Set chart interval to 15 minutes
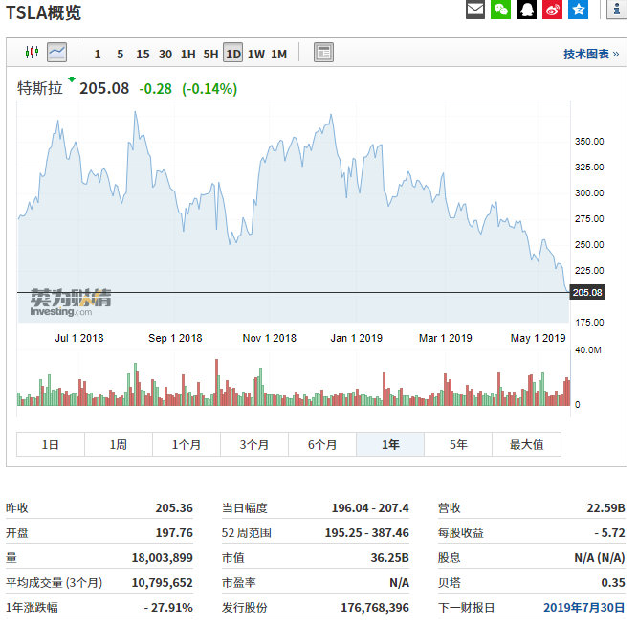The width and height of the screenshot is (638, 629). [143, 54]
